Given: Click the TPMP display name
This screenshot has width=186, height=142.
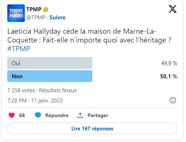Looking at the screenshot, I should [34, 10].
